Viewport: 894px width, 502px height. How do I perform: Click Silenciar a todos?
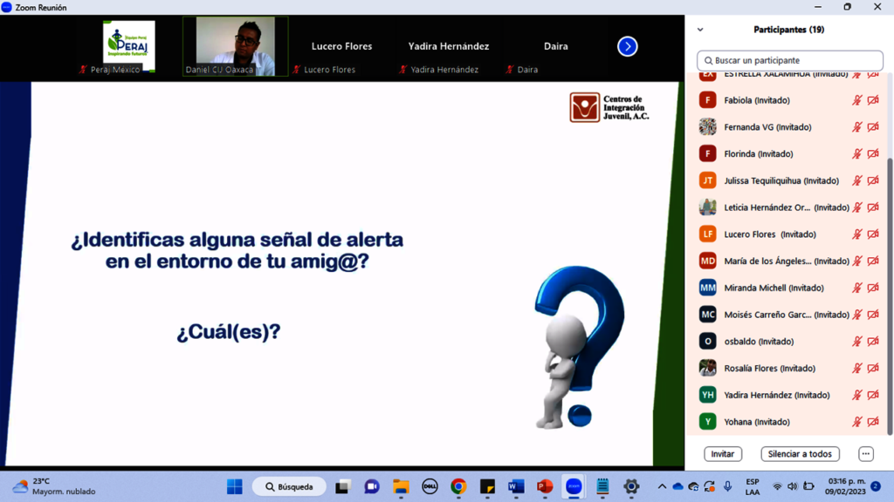(x=800, y=453)
